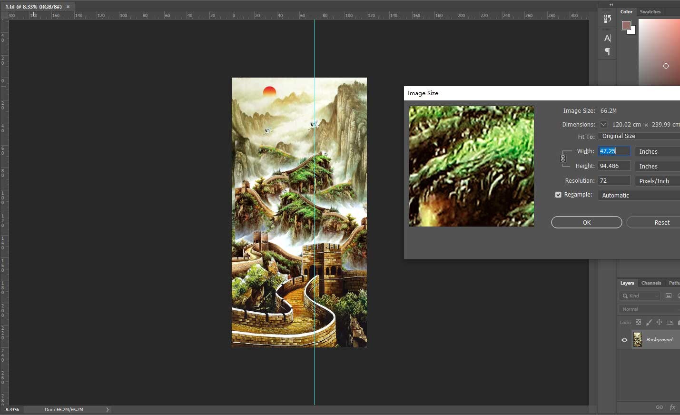Open the Paragraph panel
Viewport: 680px width, 415px height.
click(607, 51)
